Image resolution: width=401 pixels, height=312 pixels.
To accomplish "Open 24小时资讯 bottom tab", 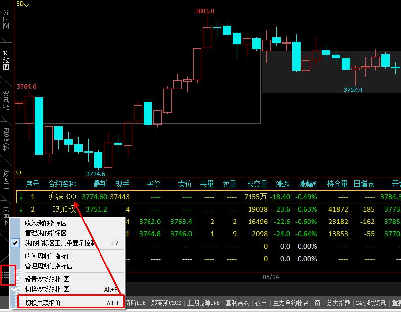I will (x=370, y=303).
